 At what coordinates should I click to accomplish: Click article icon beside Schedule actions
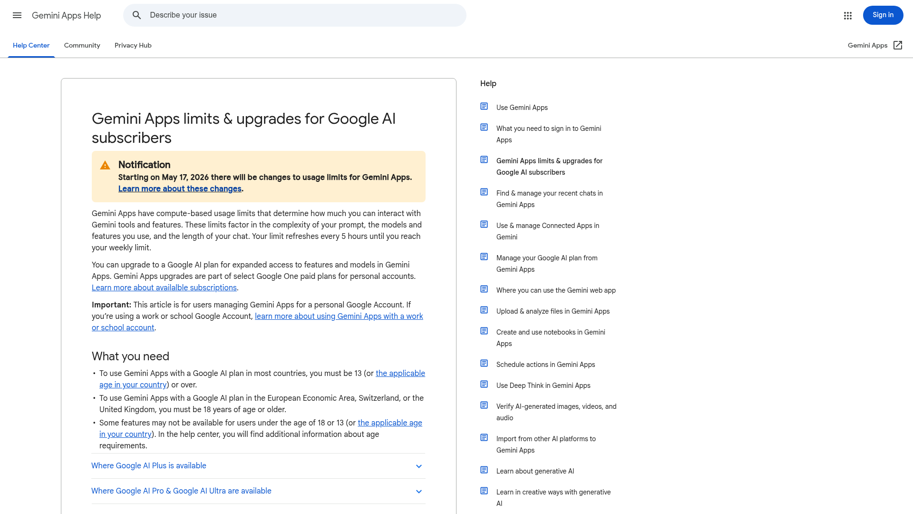pos(484,363)
